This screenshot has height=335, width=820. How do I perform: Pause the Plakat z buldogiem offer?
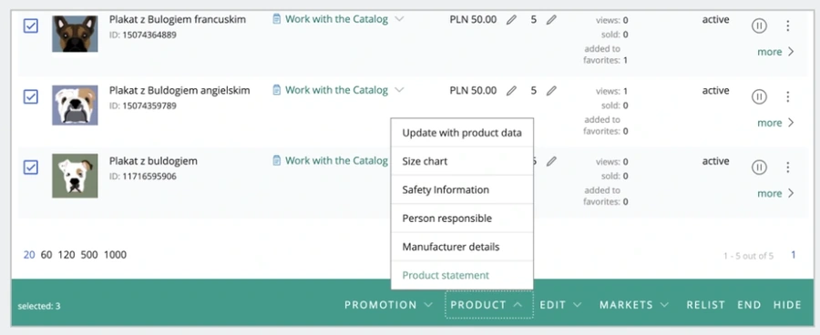click(759, 167)
